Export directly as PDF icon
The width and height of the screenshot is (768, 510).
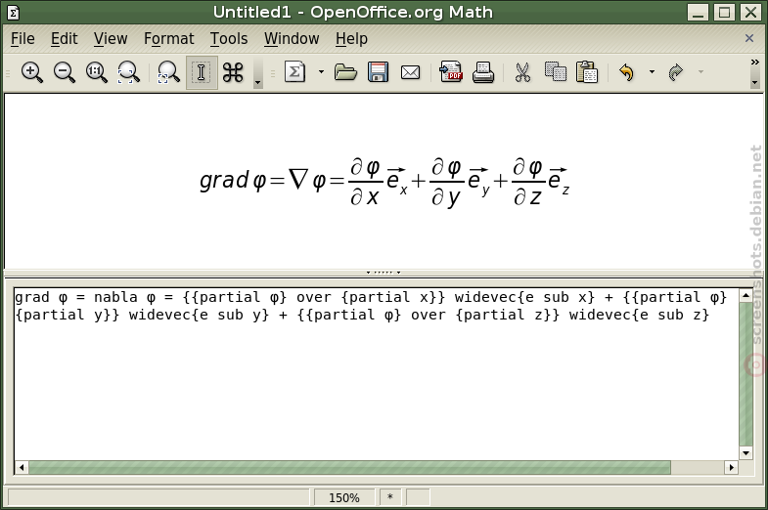click(451, 73)
